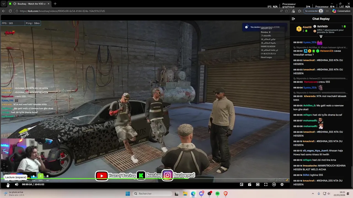Toggle the player popout view
The height and width of the screenshot is (198, 353).
(250, 185)
